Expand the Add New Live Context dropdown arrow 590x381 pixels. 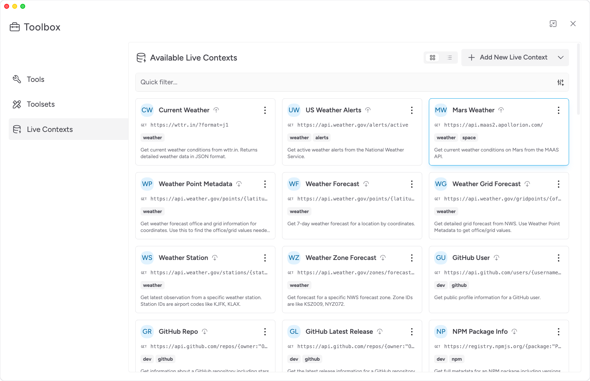[561, 58]
